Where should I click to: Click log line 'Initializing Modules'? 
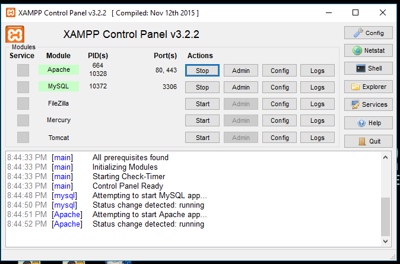pyautogui.click(x=125, y=167)
